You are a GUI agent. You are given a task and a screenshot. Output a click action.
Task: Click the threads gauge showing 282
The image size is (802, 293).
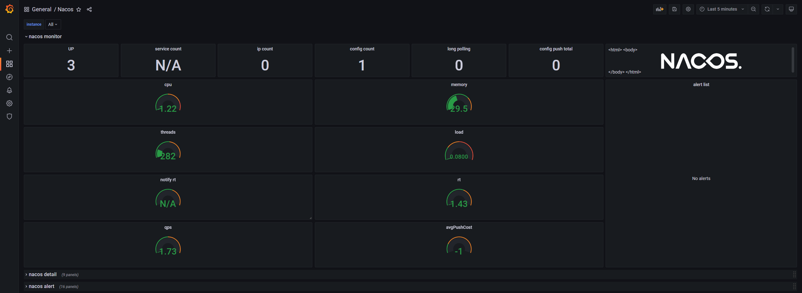[x=168, y=151]
